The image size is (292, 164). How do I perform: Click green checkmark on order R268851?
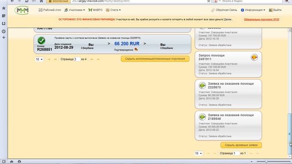coord(42,41)
